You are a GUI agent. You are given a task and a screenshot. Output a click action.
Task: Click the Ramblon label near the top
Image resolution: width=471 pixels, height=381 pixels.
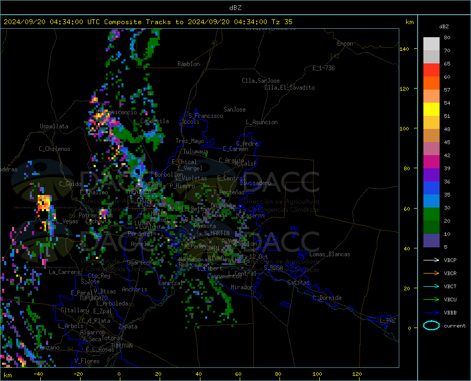tap(188, 64)
